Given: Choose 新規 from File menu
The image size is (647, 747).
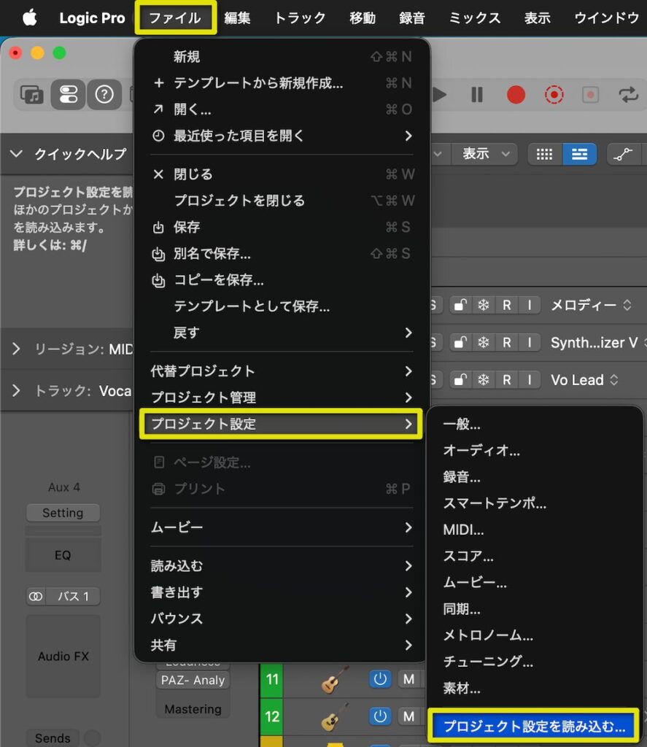Looking at the screenshot, I should (x=281, y=57).
